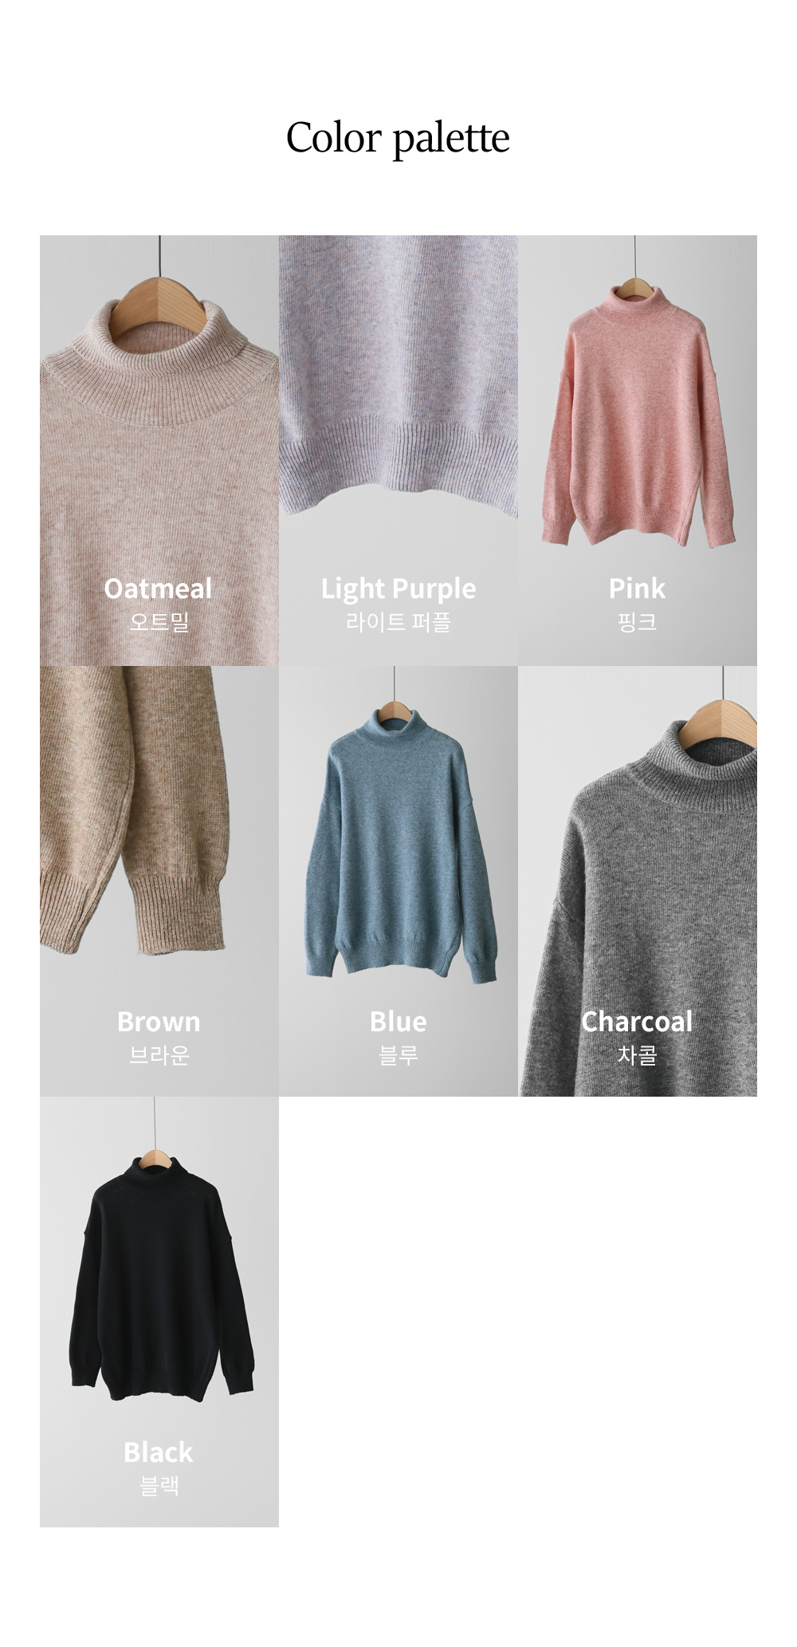Click the Black label text
Screen dimensions: 797x1647
coord(159,1452)
